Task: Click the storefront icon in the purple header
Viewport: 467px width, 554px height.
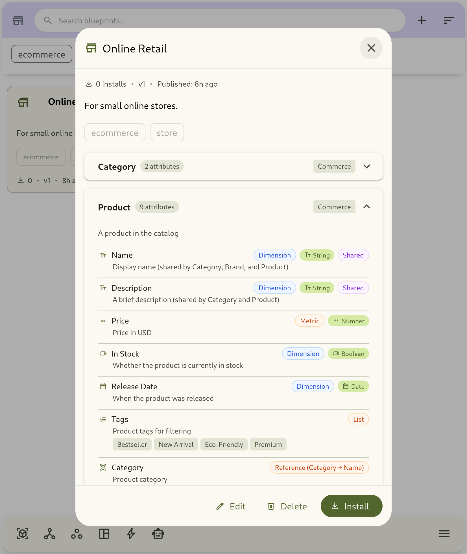Action: 18,20
